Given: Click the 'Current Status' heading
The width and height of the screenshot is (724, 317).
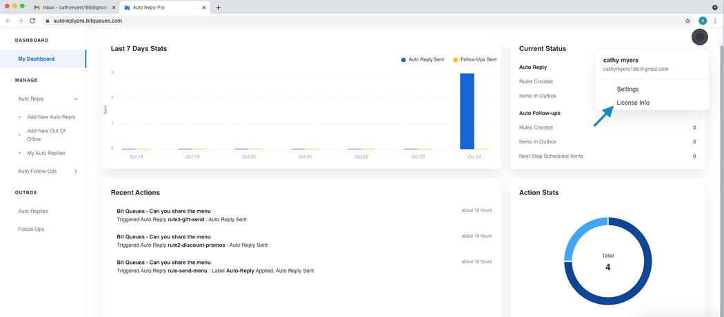Looking at the screenshot, I should (543, 48).
